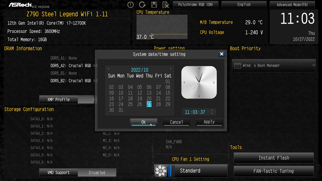Click the boot manager drive icon
Screen dimensions: 322x181
[237, 66]
